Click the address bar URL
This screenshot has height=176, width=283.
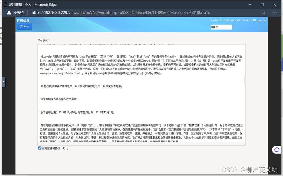[x=121, y=13]
